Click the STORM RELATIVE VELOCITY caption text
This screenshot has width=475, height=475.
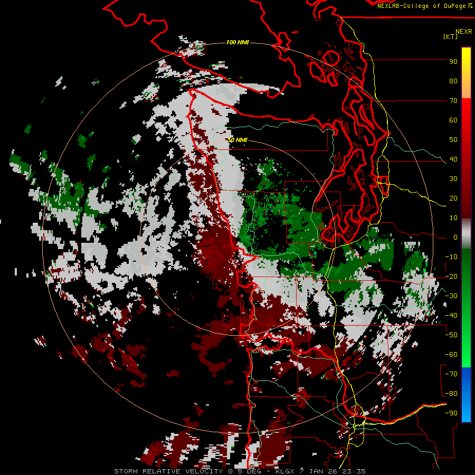click(168, 471)
